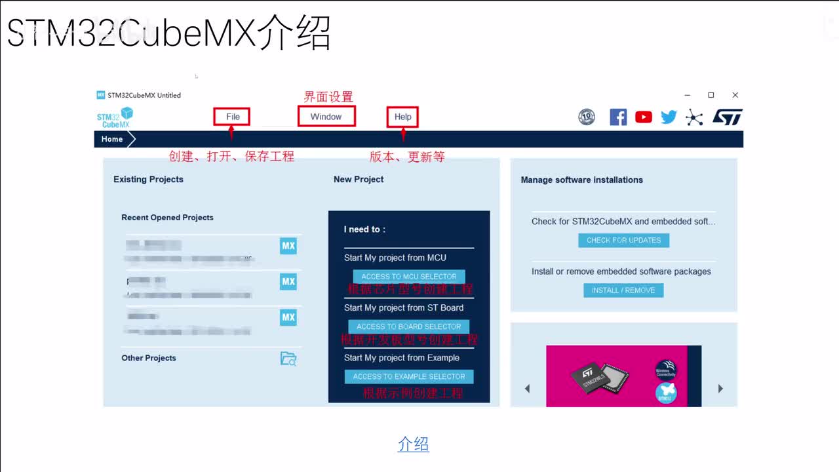The image size is (839, 472).
Task: Open the 介绍 hyperlink
Action: [x=414, y=444]
